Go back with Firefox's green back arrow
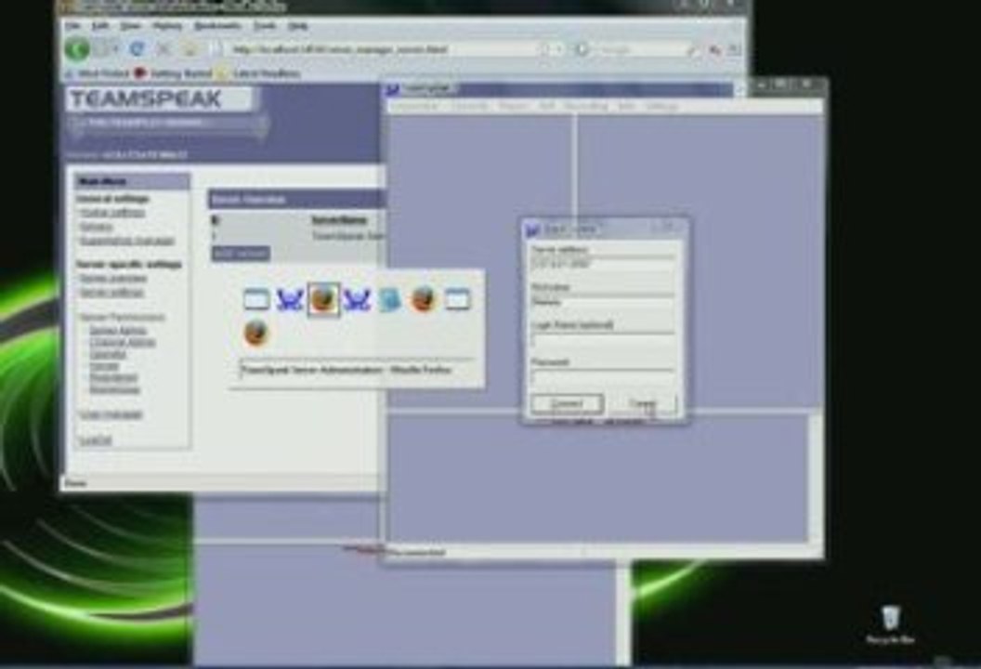The image size is (981, 669). (78, 49)
